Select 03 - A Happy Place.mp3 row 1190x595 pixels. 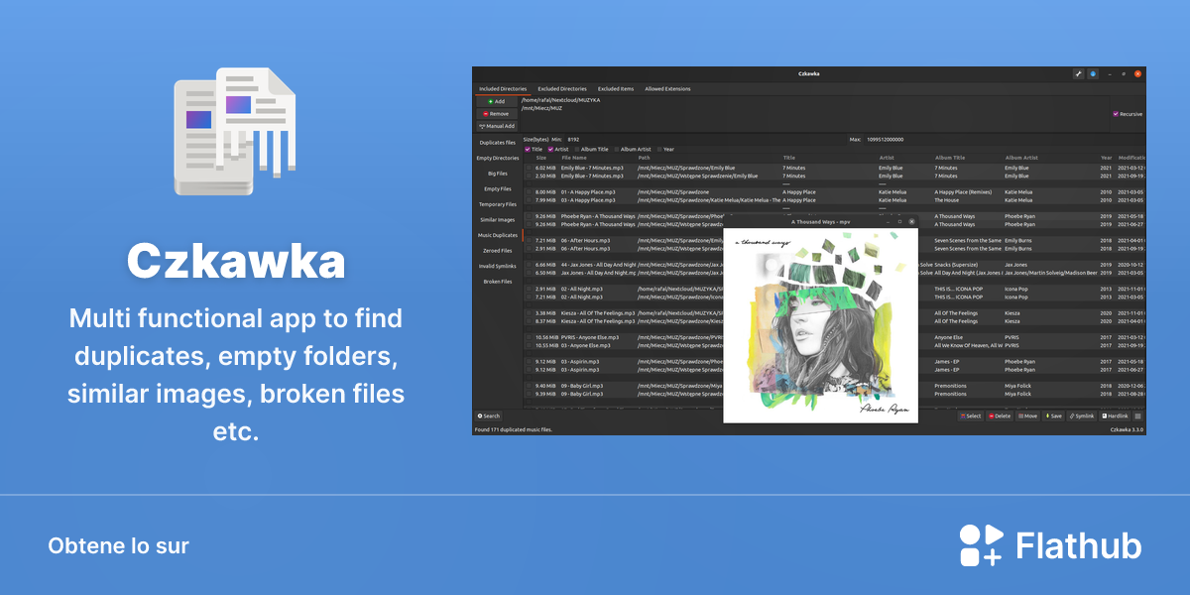click(834, 199)
